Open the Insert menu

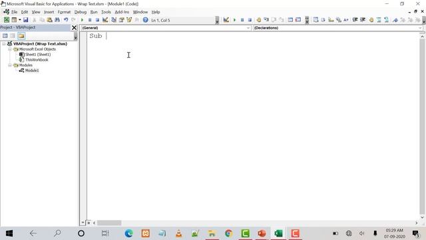(x=49, y=12)
